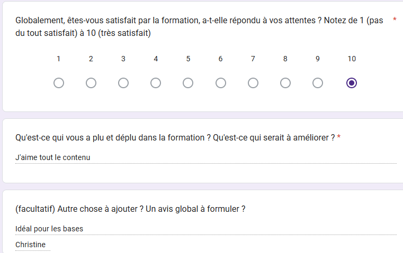Set satisfaction rating to 5
This screenshot has width=403, height=253.
(x=188, y=83)
